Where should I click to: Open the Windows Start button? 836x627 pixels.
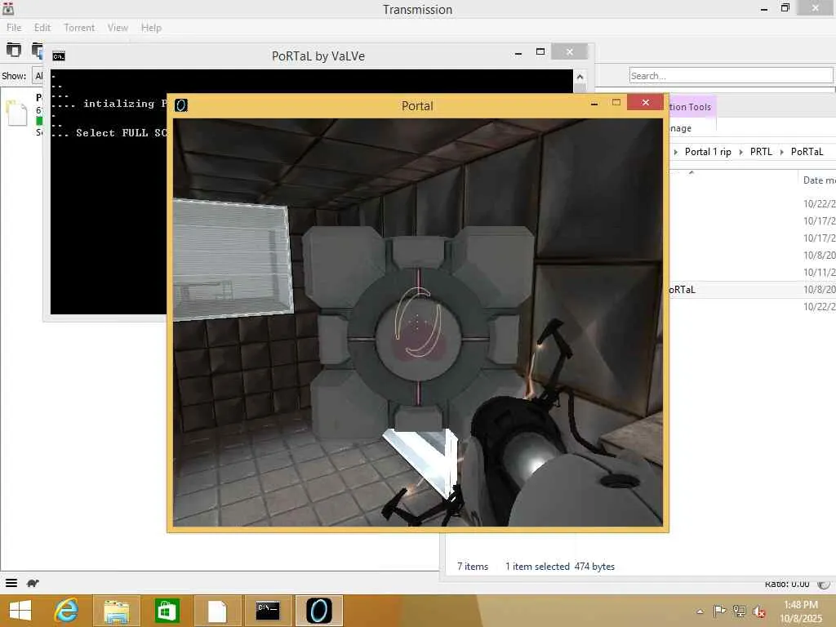(20, 611)
